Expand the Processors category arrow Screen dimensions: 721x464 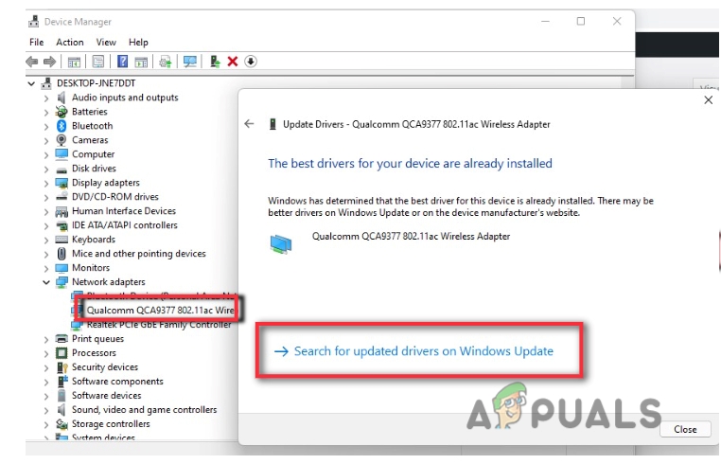(46, 353)
